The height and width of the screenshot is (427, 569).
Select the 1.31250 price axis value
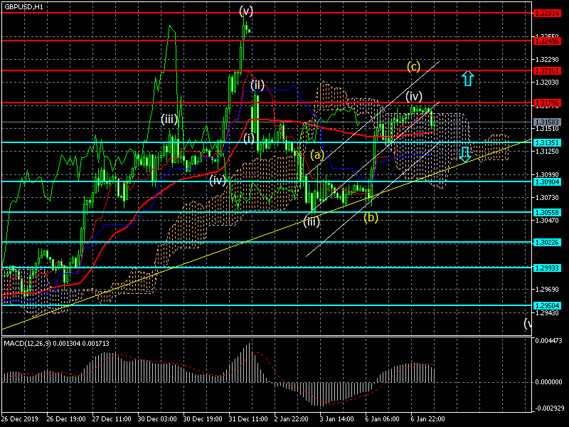click(547, 151)
